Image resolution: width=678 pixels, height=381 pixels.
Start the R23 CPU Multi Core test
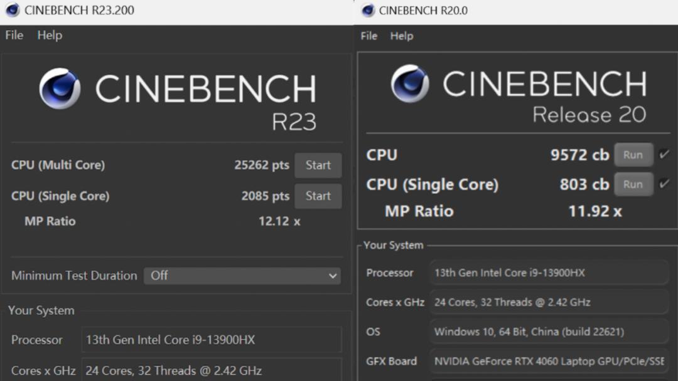click(318, 165)
